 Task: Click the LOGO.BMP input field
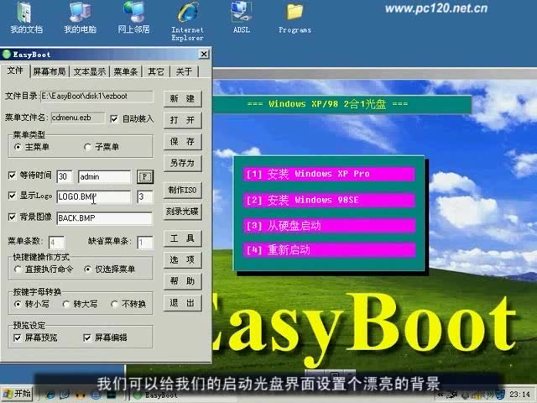click(x=93, y=197)
